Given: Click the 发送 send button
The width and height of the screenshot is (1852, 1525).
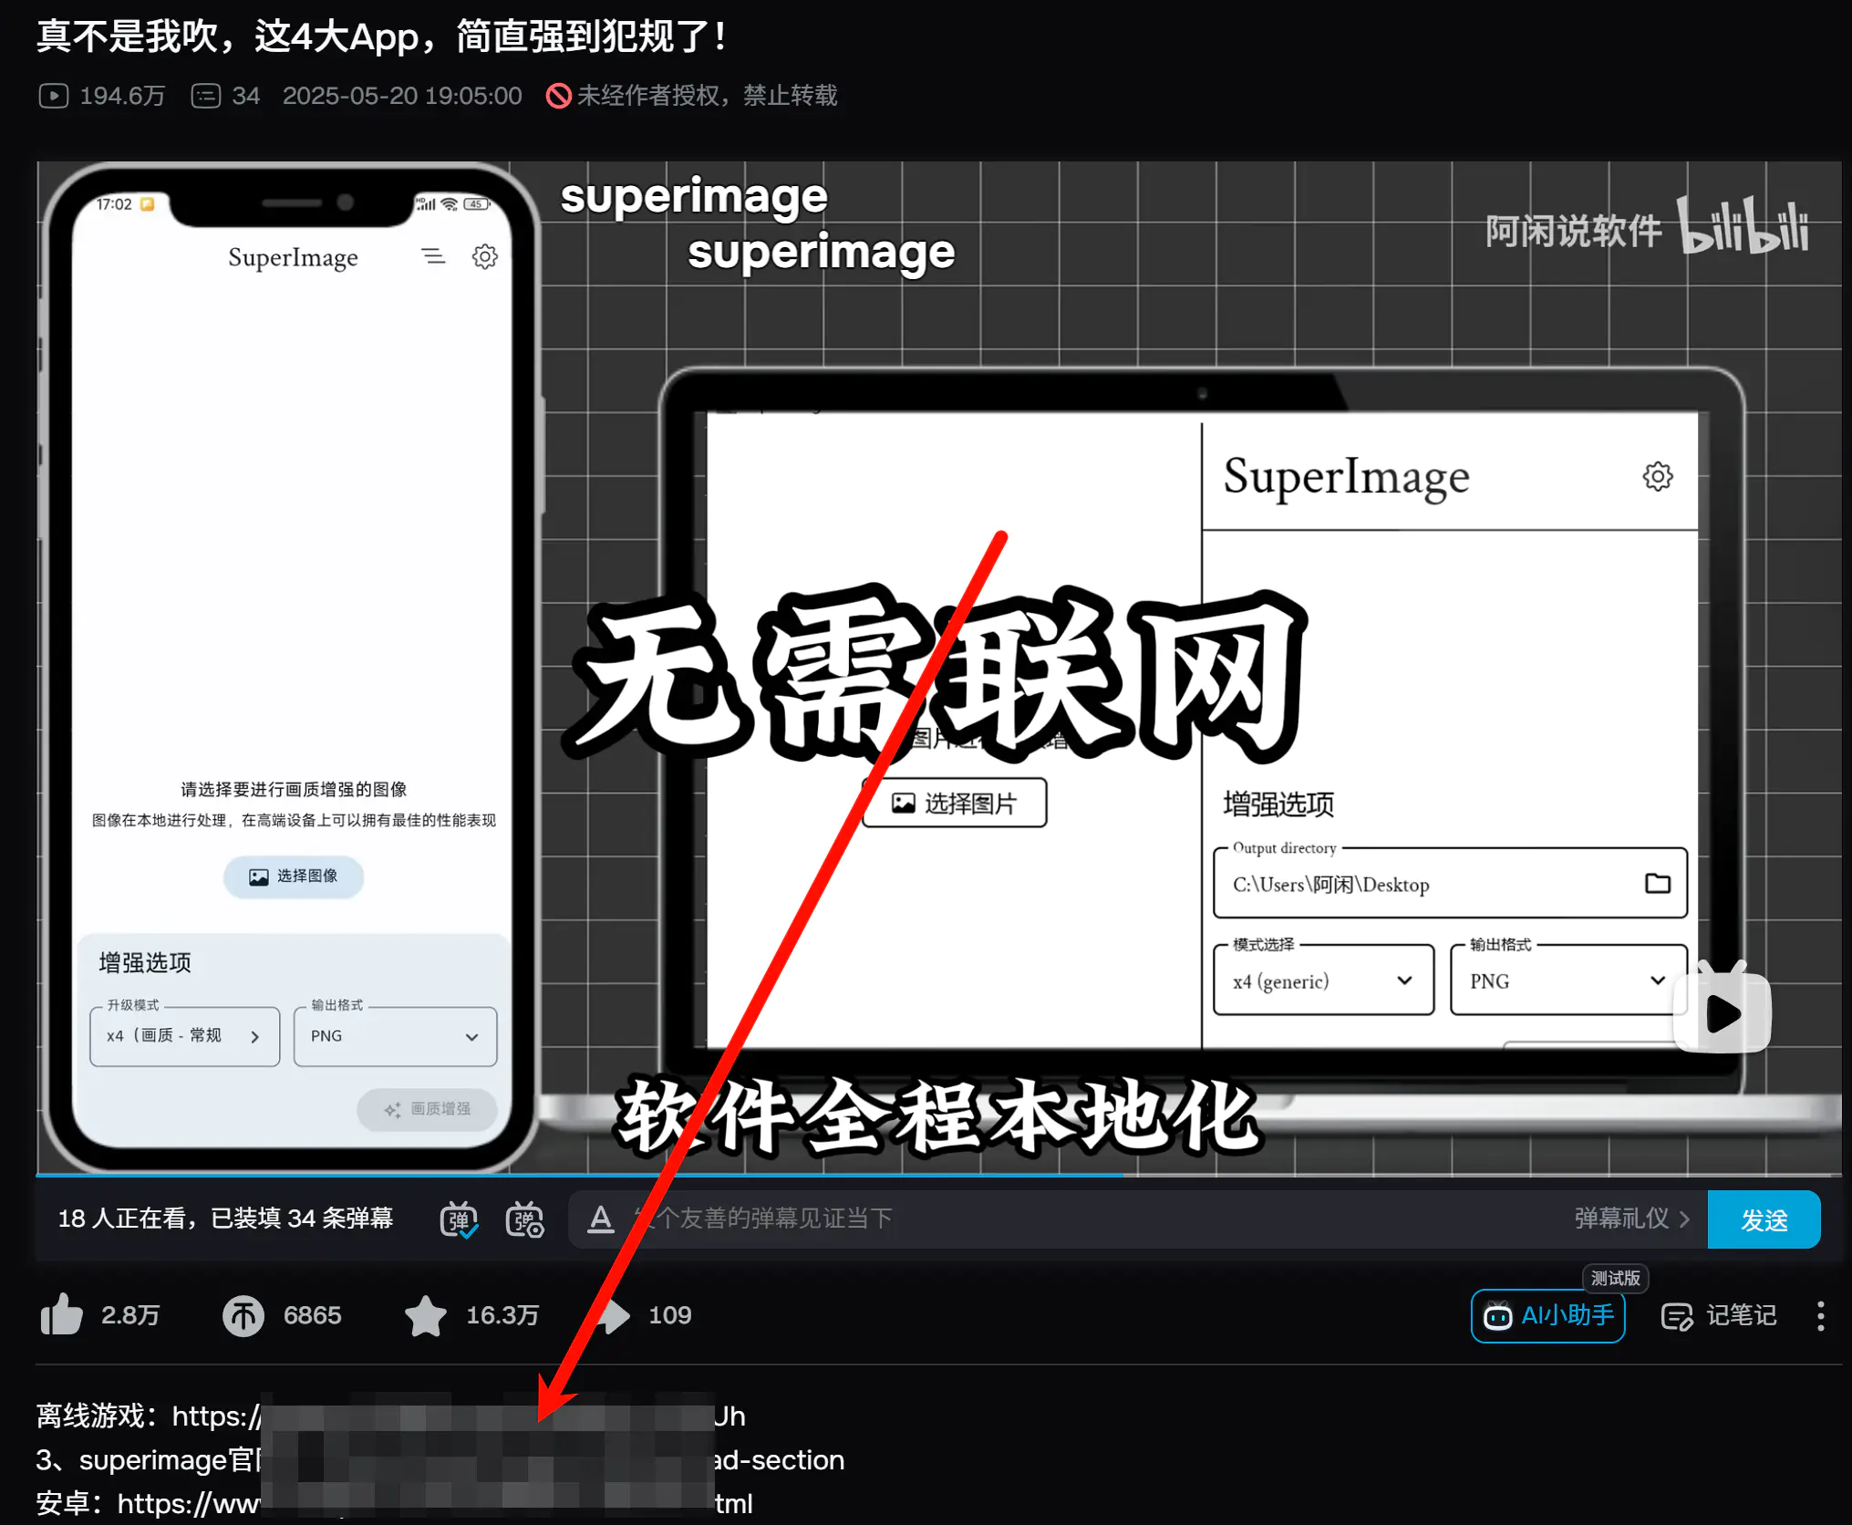Looking at the screenshot, I should coord(1764,1219).
